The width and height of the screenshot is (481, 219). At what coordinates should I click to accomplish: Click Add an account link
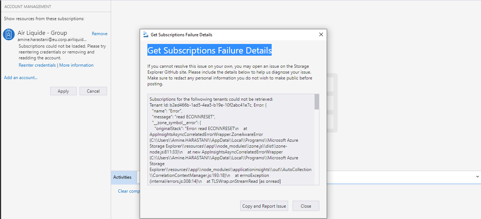point(21,77)
